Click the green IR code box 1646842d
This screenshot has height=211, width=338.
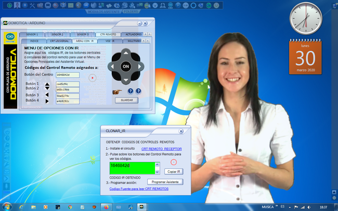[x=133, y=168]
